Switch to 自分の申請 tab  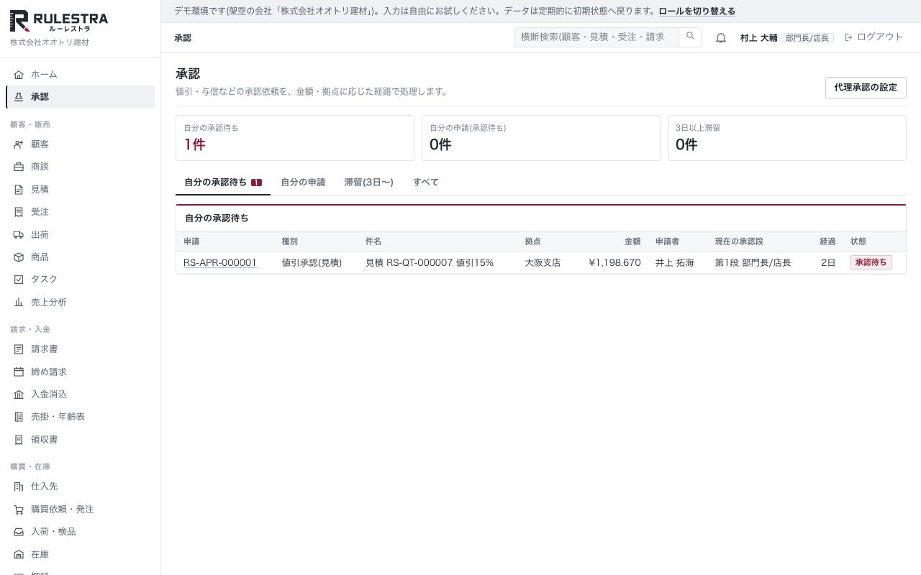[303, 183]
